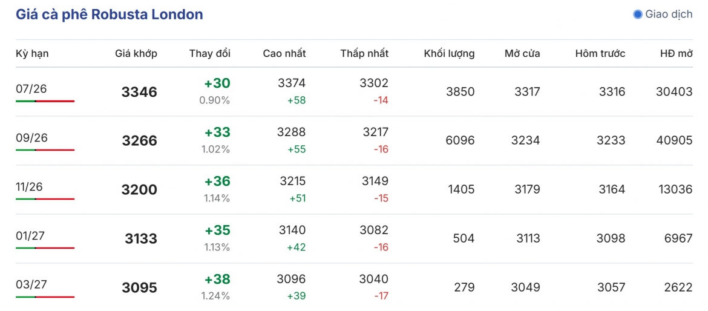Select the 40905 open interest value
This screenshot has width=708, height=311.
674,140
